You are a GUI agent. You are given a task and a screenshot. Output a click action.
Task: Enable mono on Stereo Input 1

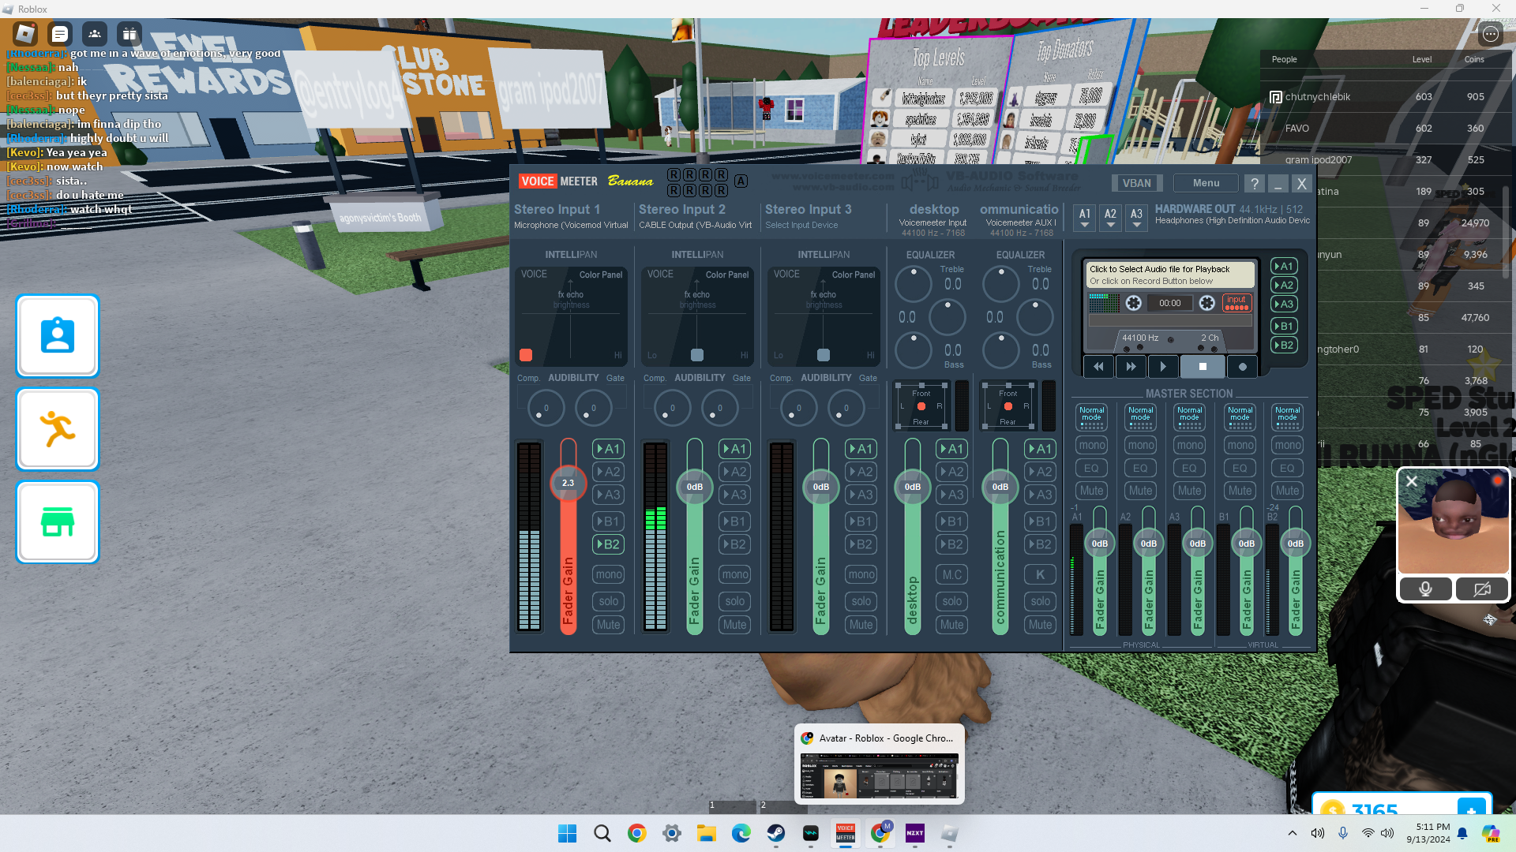[x=608, y=574]
